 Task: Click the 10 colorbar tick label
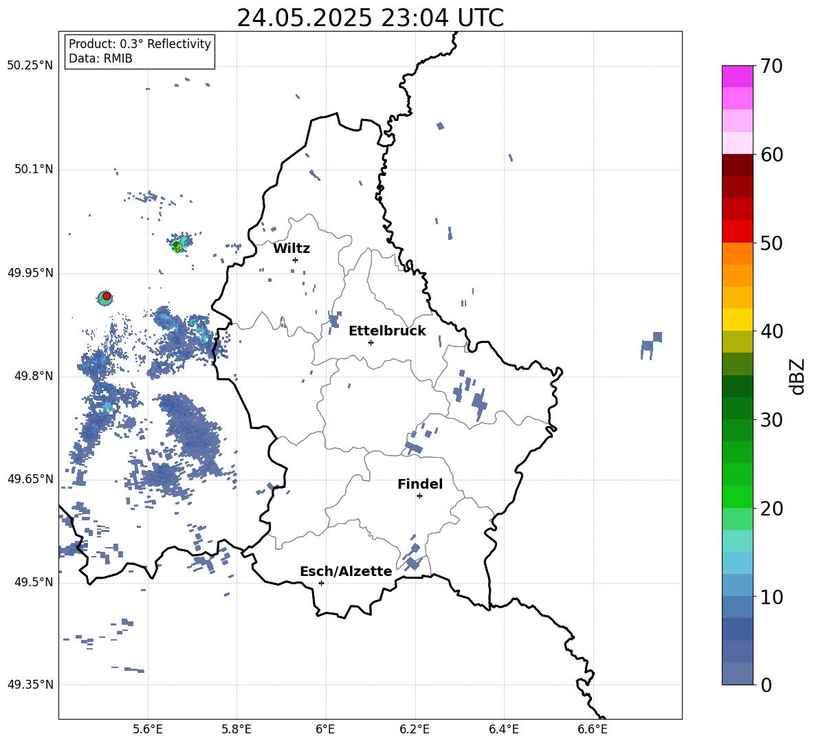771,597
